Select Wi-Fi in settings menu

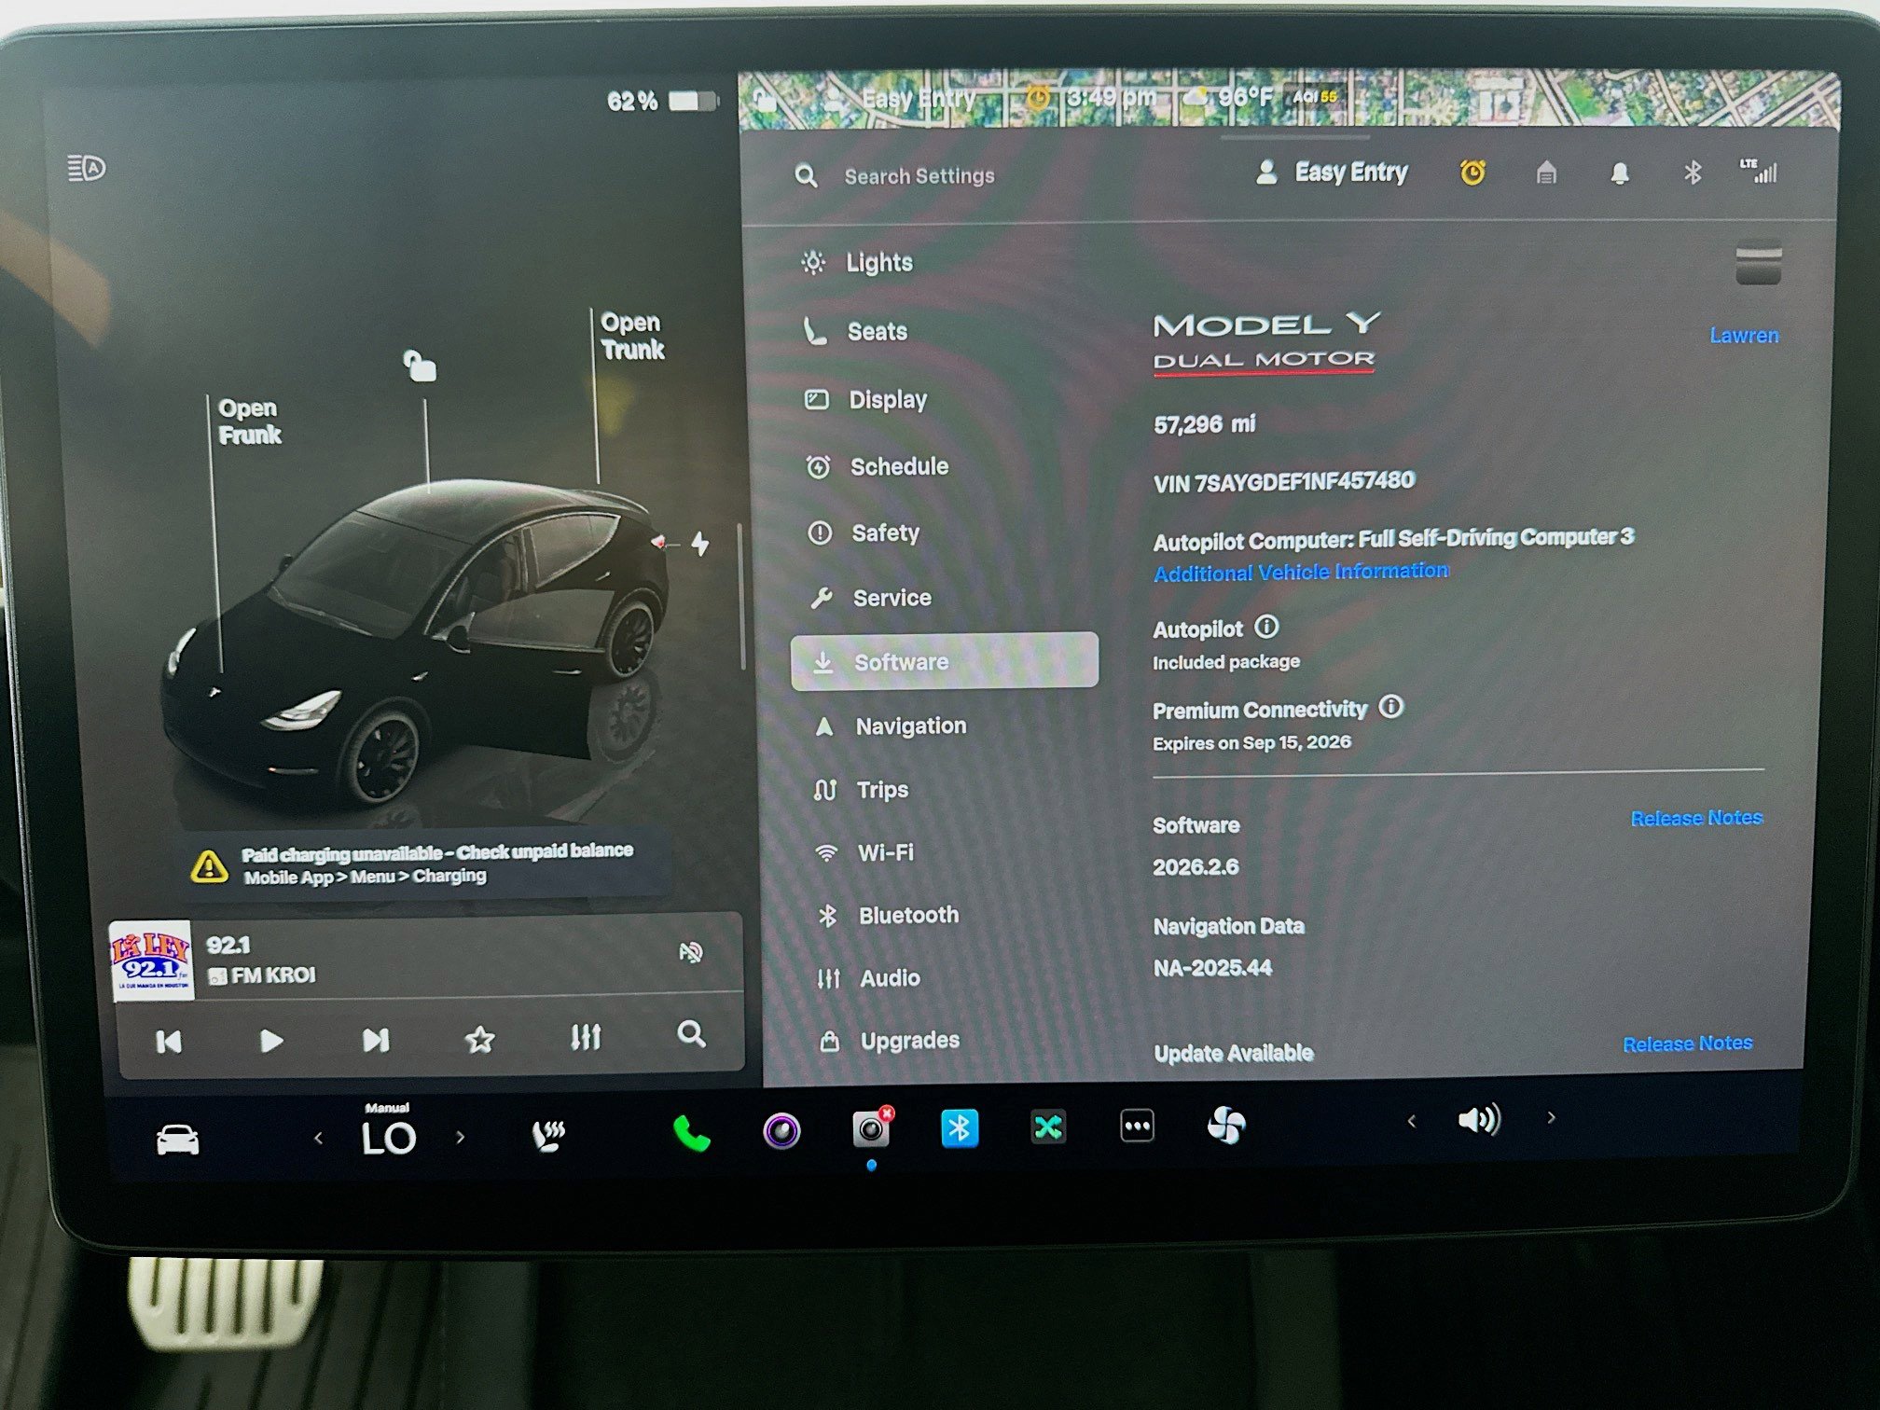[864, 852]
